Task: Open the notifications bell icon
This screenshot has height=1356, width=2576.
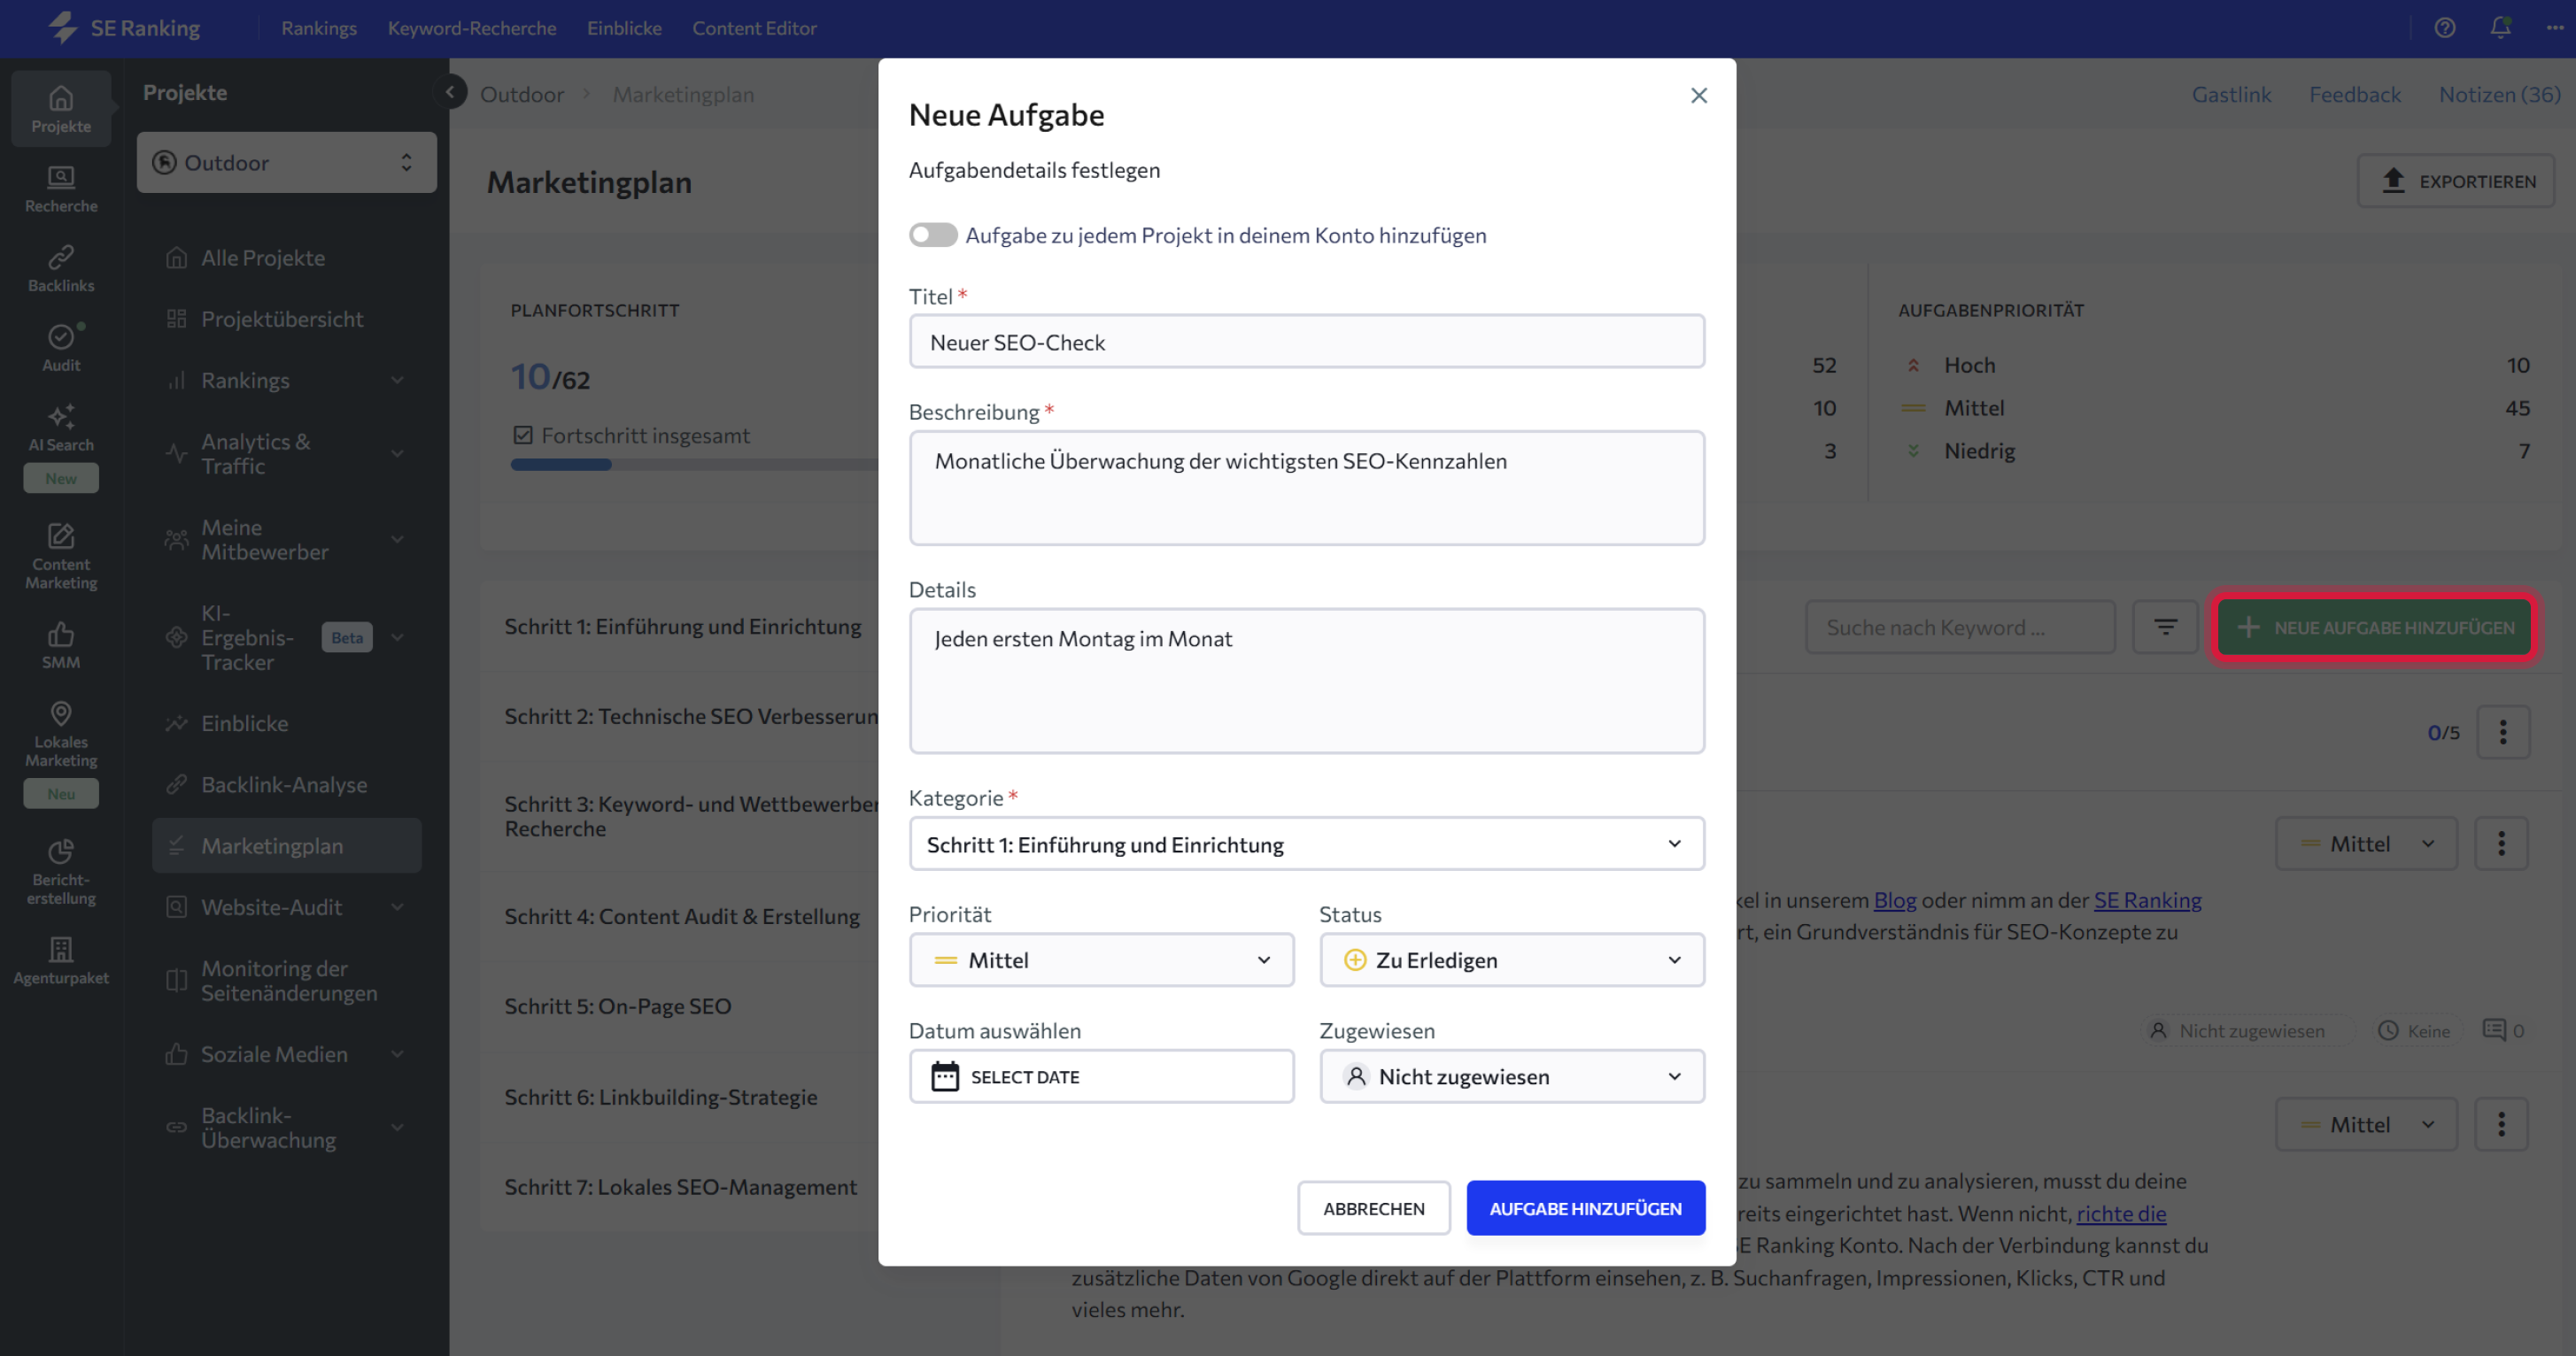Action: (x=2500, y=27)
